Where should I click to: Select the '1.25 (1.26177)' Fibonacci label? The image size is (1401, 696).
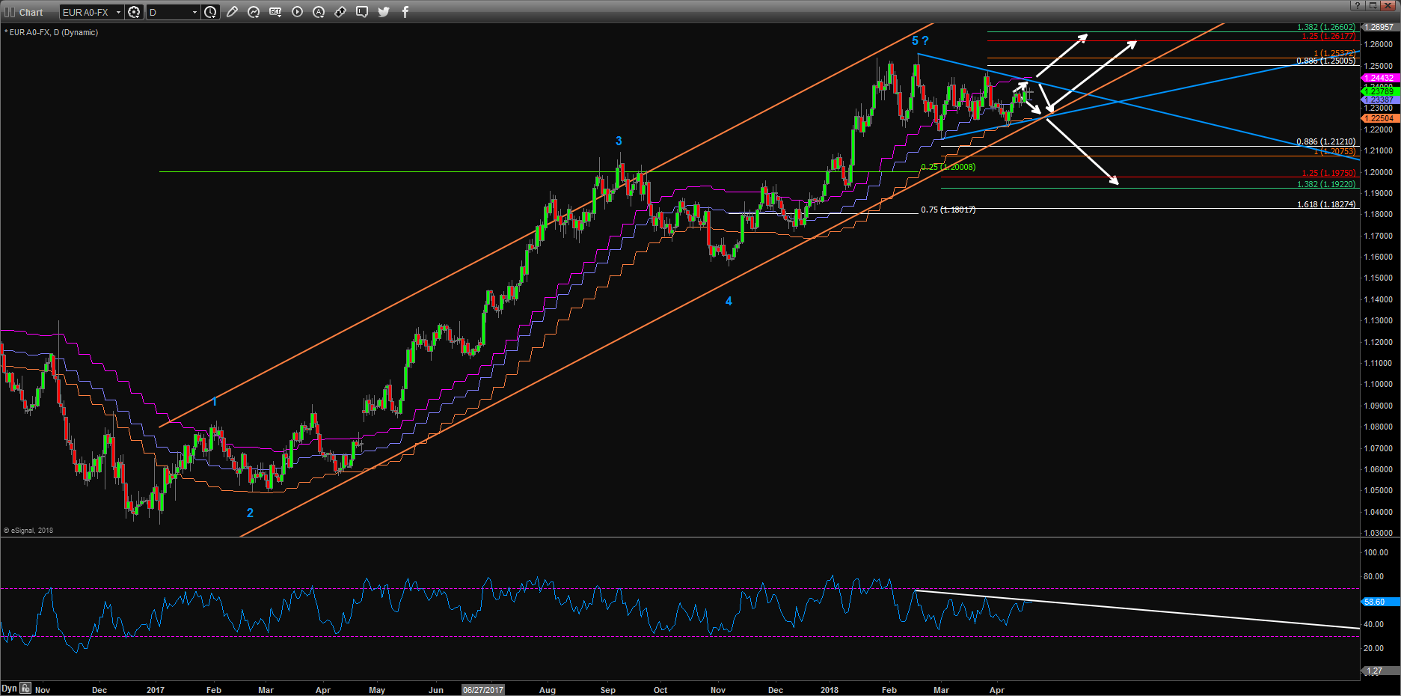1328,36
